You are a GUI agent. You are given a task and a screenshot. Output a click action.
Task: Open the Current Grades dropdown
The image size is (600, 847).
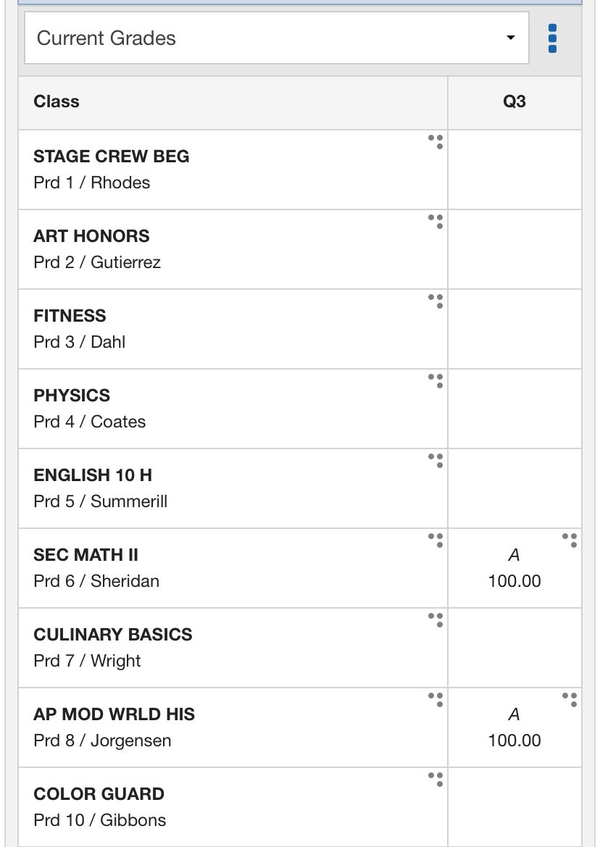tap(275, 38)
